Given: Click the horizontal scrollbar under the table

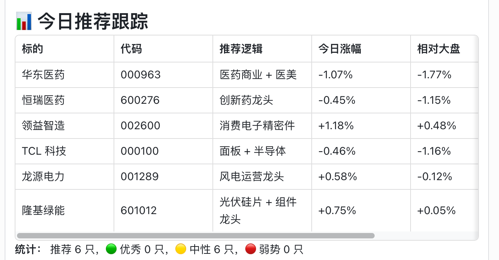Looking at the screenshot, I should pos(196,236).
